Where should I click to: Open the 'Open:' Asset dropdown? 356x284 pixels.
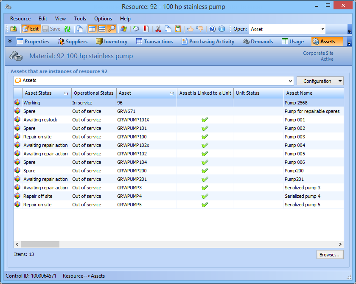pyautogui.click(x=322, y=29)
